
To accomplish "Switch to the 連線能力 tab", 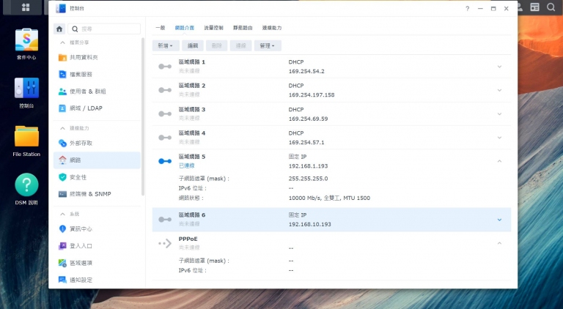I will click(272, 28).
